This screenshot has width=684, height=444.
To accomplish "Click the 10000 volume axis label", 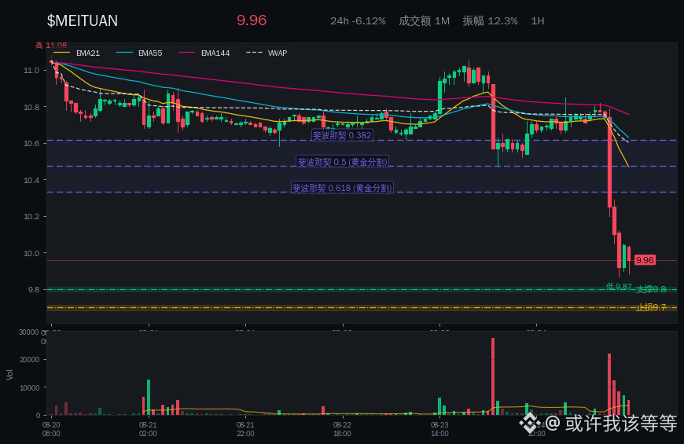I will [30, 387].
